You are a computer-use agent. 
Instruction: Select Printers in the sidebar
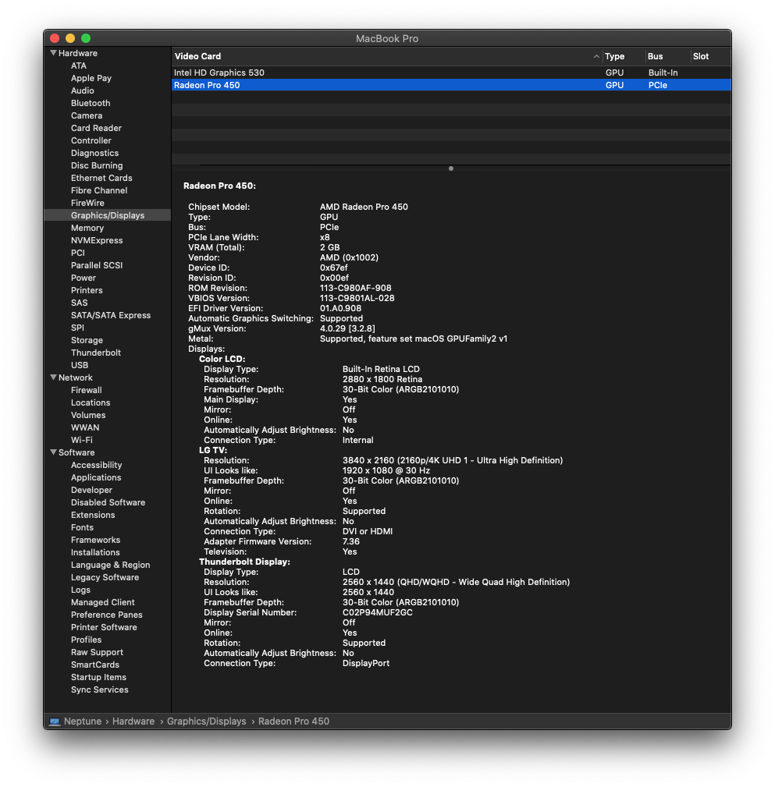tap(87, 291)
